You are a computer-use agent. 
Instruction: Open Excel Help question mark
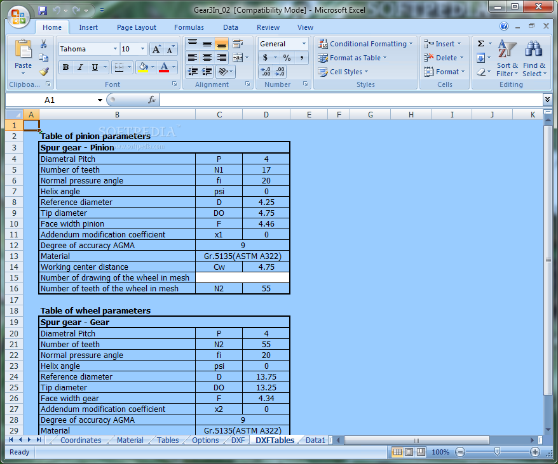click(x=504, y=26)
